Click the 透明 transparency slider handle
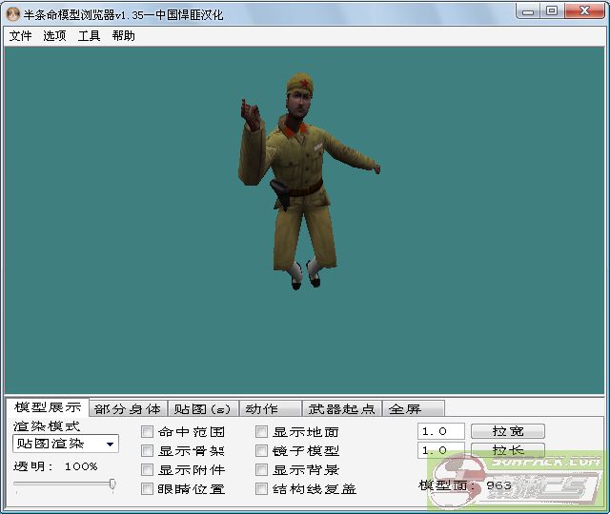This screenshot has height=514, width=610. [x=112, y=484]
